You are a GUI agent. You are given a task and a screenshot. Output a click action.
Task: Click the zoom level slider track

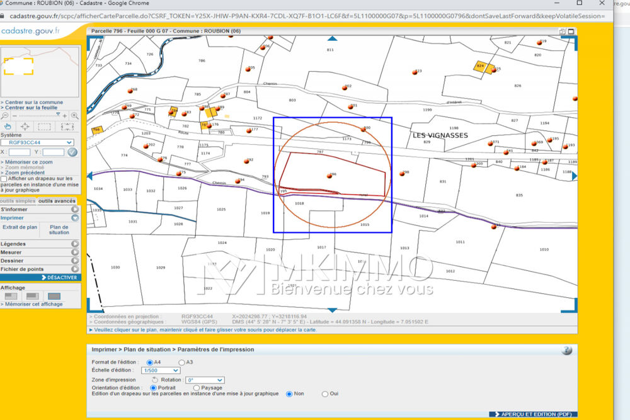pos(38,116)
